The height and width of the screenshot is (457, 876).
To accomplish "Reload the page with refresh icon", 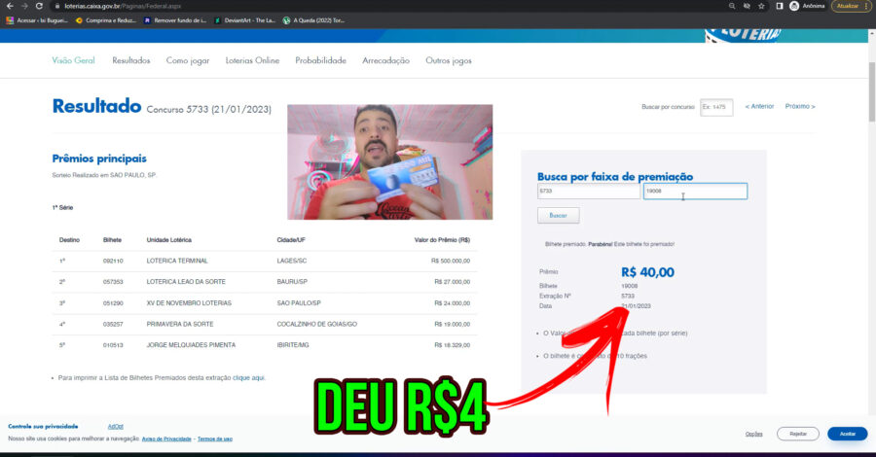I will point(39,6).
